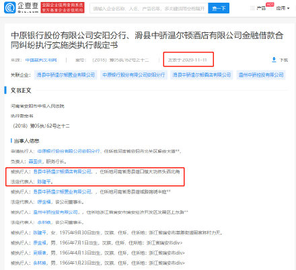This screenshot has height=270, width=296.
Task: Download the document via 下载
Action: coord(280,60)
